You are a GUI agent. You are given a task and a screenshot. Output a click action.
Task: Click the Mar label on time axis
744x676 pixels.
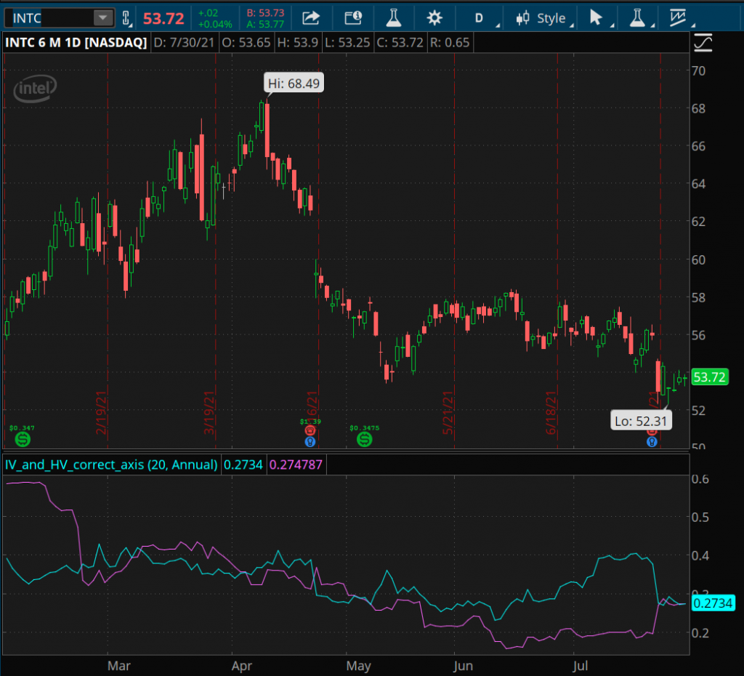click(118, 666)
